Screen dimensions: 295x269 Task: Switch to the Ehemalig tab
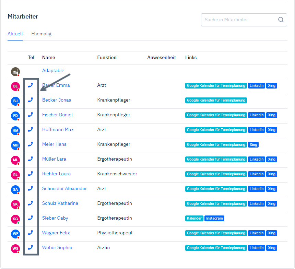41,34
